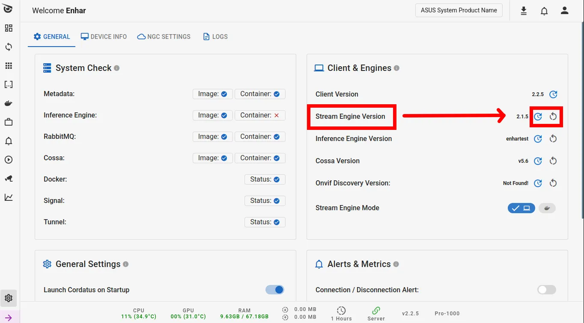Open the user account profile icon
The width and height of the screenshot is (584, 323).
[x=565, y=11]
